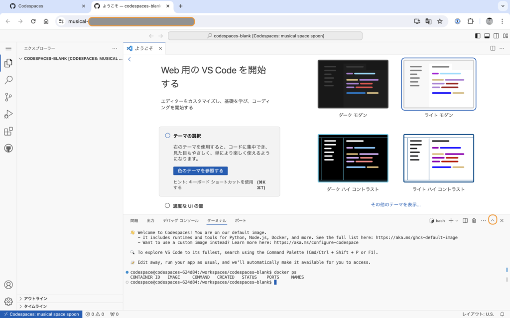
Task: Toggle secondary sidebar layout icon
Action: (x=496, y=36)
